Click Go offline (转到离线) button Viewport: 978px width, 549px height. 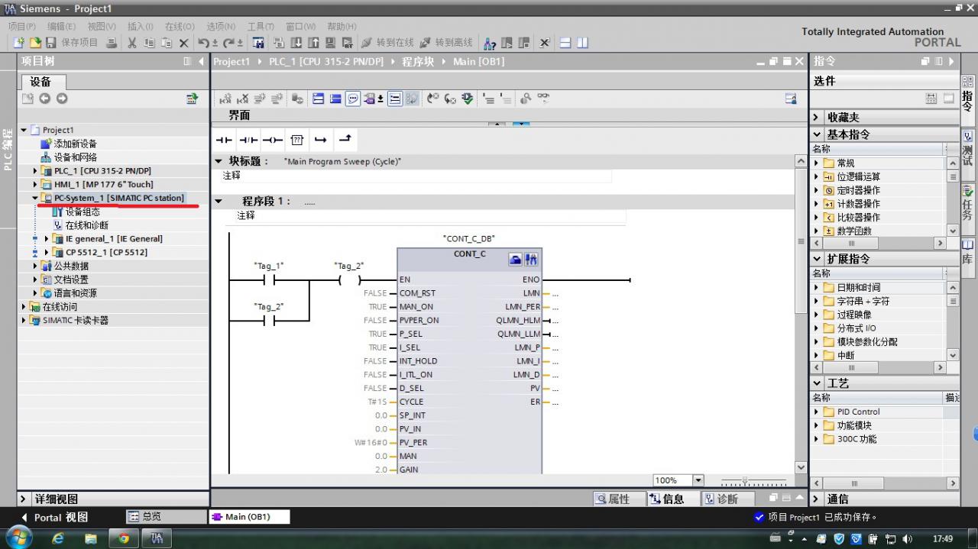point(446,43)
